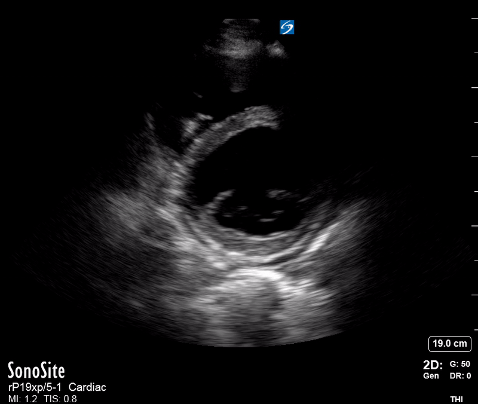This screenshot has width=478, height=404.
Task: Click the Gen optimization setting label
Action: coord(431,376)
